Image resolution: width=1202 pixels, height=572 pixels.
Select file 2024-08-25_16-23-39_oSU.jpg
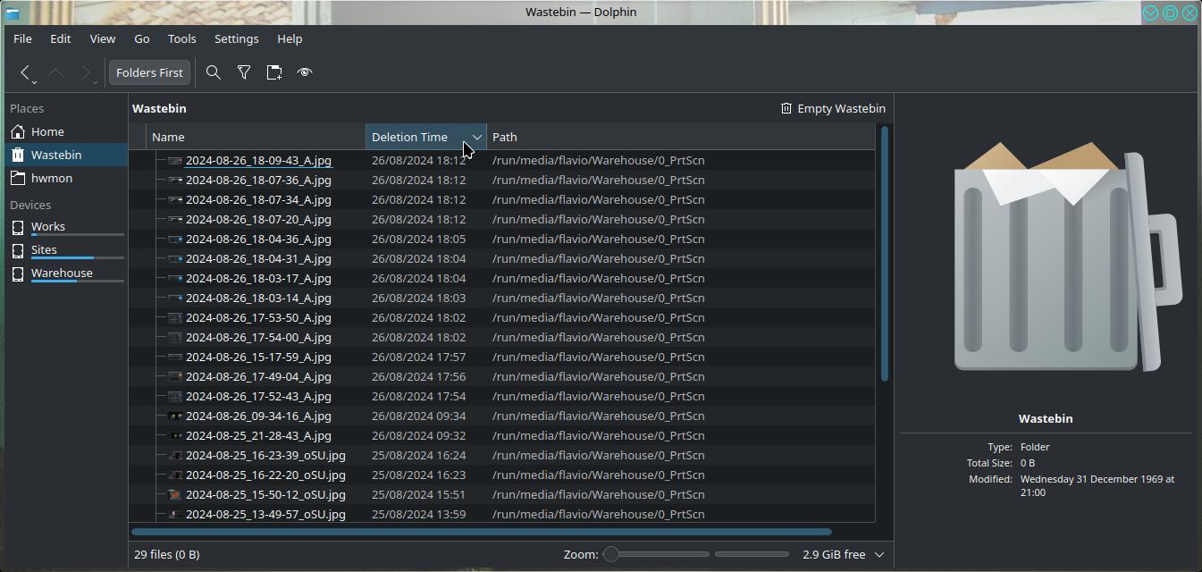(x=265, y=455)
